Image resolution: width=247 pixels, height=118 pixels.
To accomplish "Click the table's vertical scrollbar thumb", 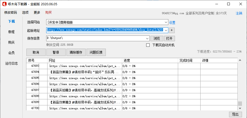I will [240, 103].
